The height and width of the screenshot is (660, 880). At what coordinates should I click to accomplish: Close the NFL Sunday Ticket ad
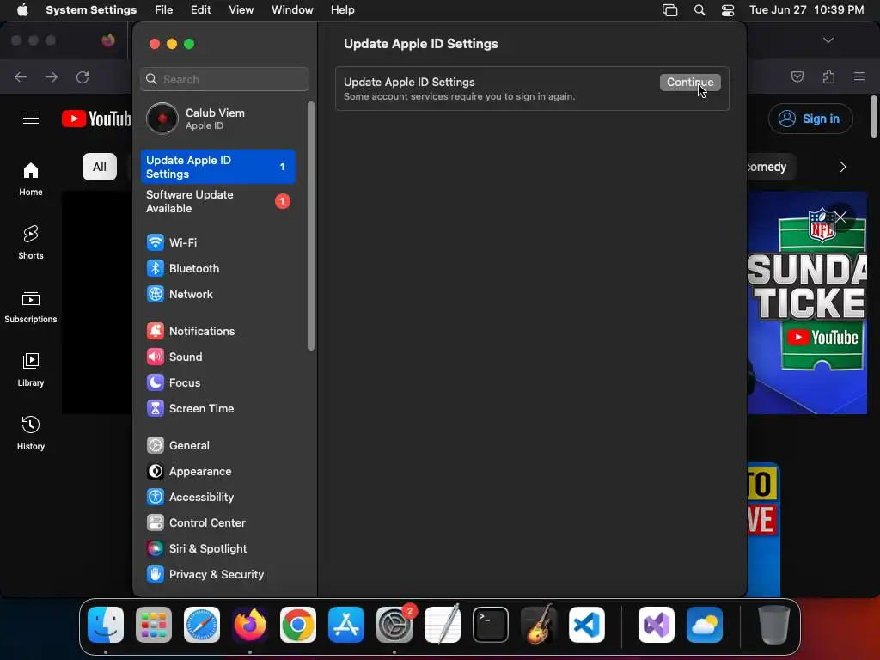tap(840, 217)
